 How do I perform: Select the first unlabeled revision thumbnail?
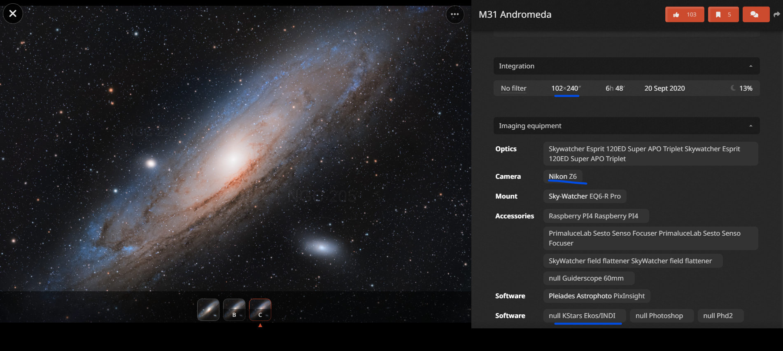click(208, 310)
